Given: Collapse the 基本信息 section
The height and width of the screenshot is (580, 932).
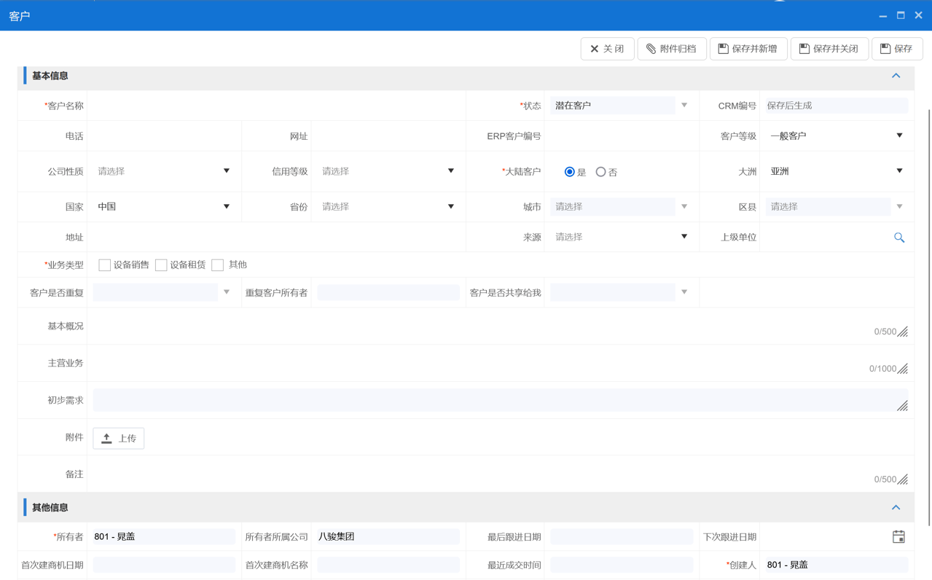Looking at the screenshot, I should (896, 76).
